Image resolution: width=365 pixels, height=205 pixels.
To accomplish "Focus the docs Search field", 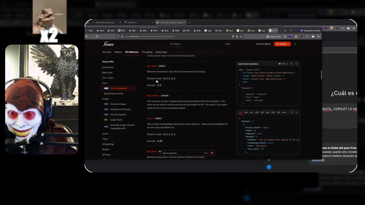I will (200, 44).
